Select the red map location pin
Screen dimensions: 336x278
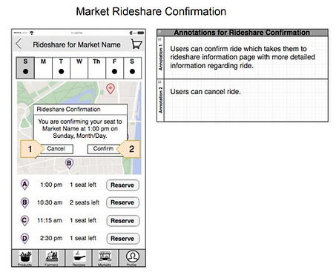click(x=111, y=89)
